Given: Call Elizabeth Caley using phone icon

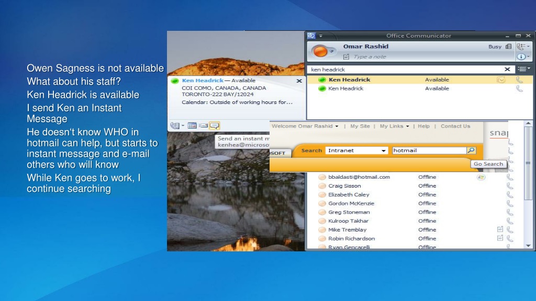Looking at the screenshot, I should 510,195.
